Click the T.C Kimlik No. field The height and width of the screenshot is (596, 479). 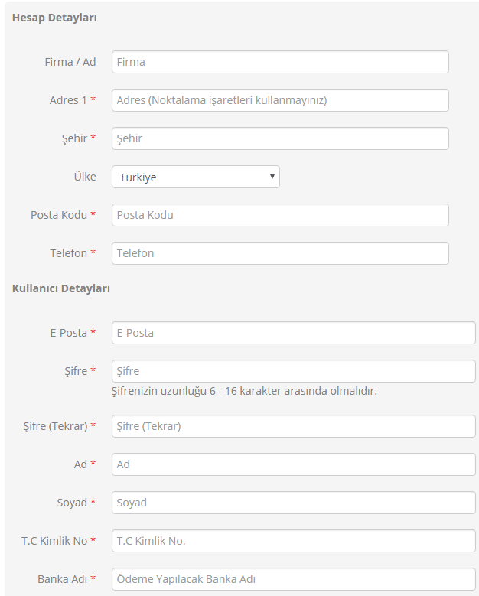coord(294,541)
